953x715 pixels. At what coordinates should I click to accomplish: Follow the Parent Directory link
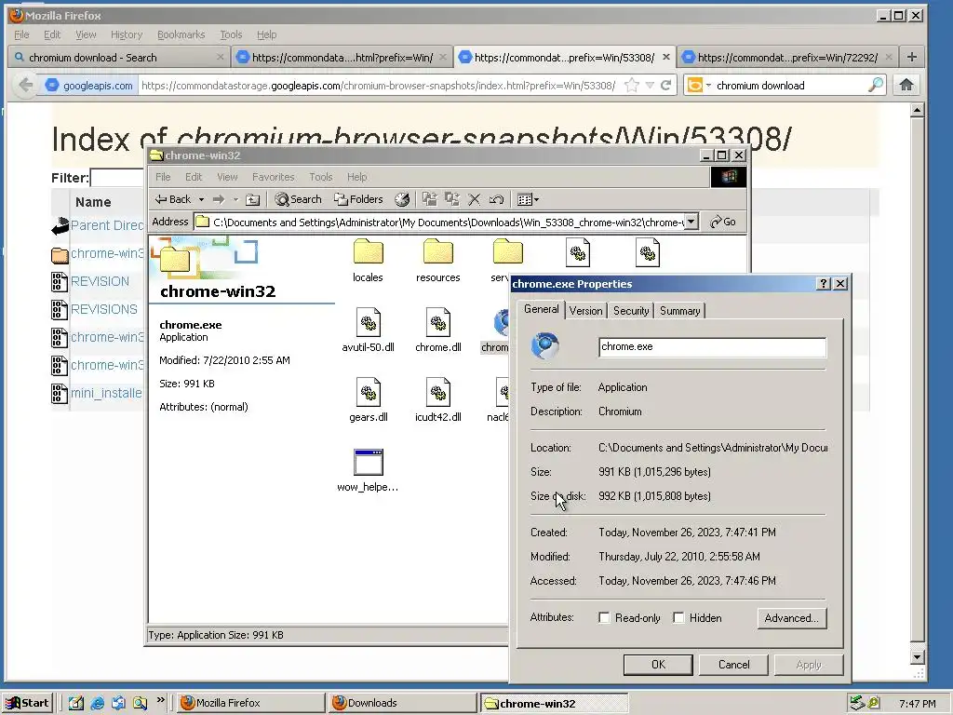107,225
